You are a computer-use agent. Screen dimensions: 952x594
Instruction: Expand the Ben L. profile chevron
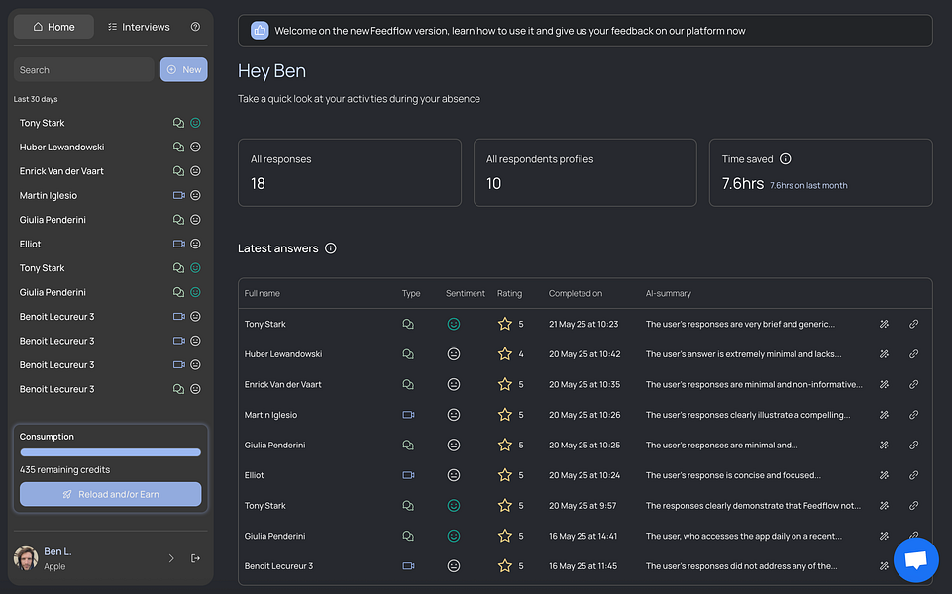(171, 558)
